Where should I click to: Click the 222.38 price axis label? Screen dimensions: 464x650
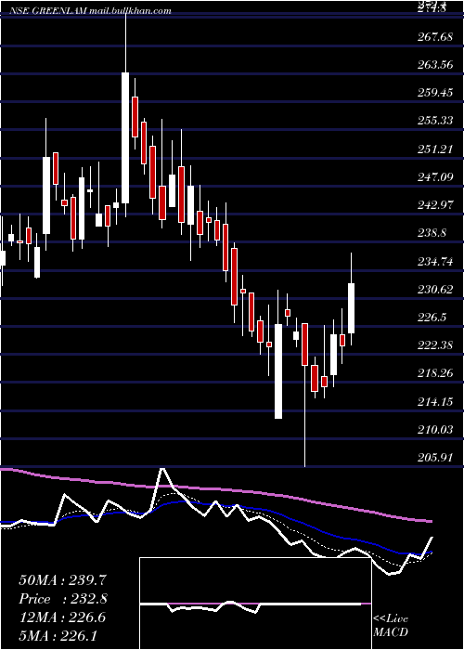pyautogui.click(x=434, y=345)
